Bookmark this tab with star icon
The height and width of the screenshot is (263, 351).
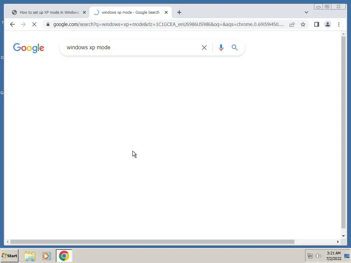point(303,24)
